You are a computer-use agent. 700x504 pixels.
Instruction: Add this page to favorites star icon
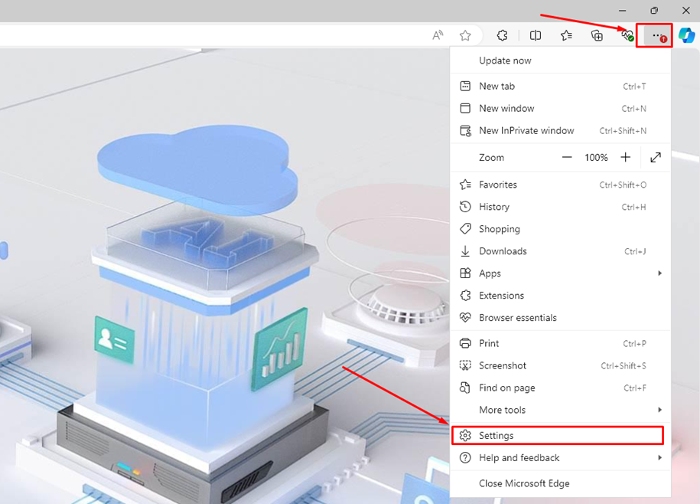[x=465, y=35]
